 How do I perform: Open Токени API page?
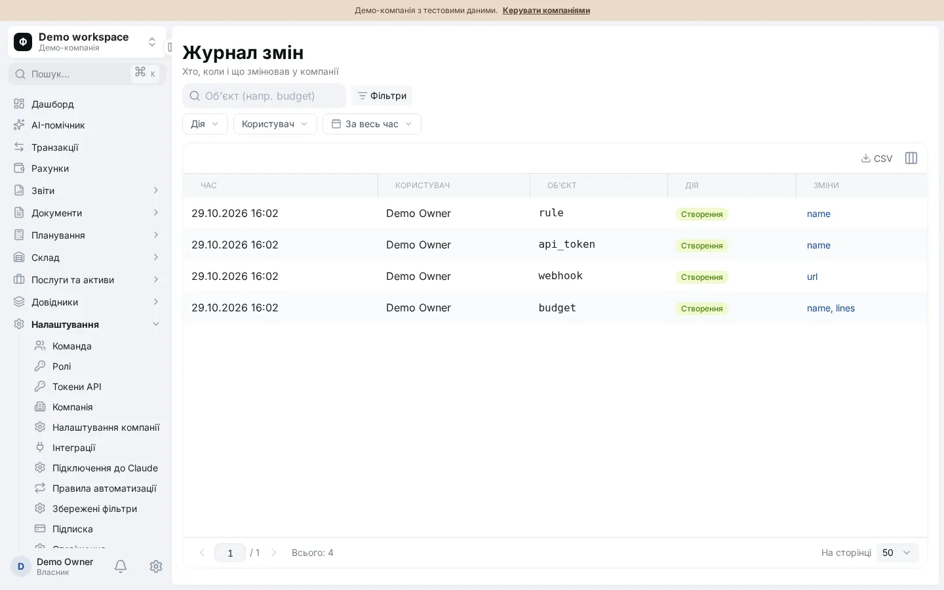click(97, 387)
